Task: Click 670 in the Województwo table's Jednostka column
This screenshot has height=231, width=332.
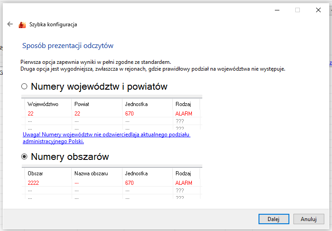Action: pos(129,114)
